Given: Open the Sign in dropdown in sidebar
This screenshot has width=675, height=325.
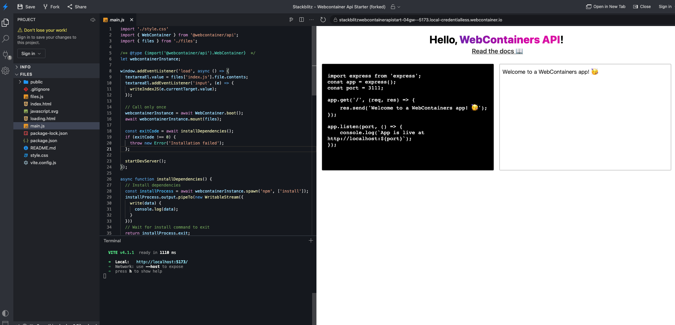Looking at the screenshot, I should pos(31,53).
